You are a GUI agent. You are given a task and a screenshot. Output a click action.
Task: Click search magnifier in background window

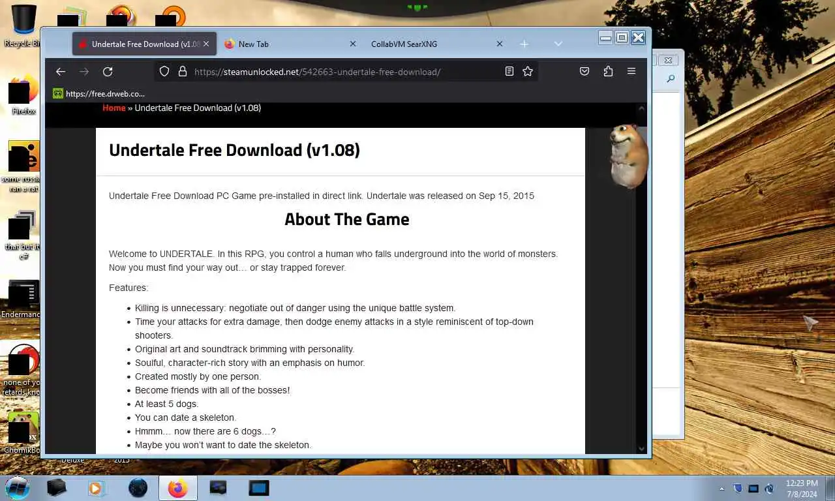point(671,79)
